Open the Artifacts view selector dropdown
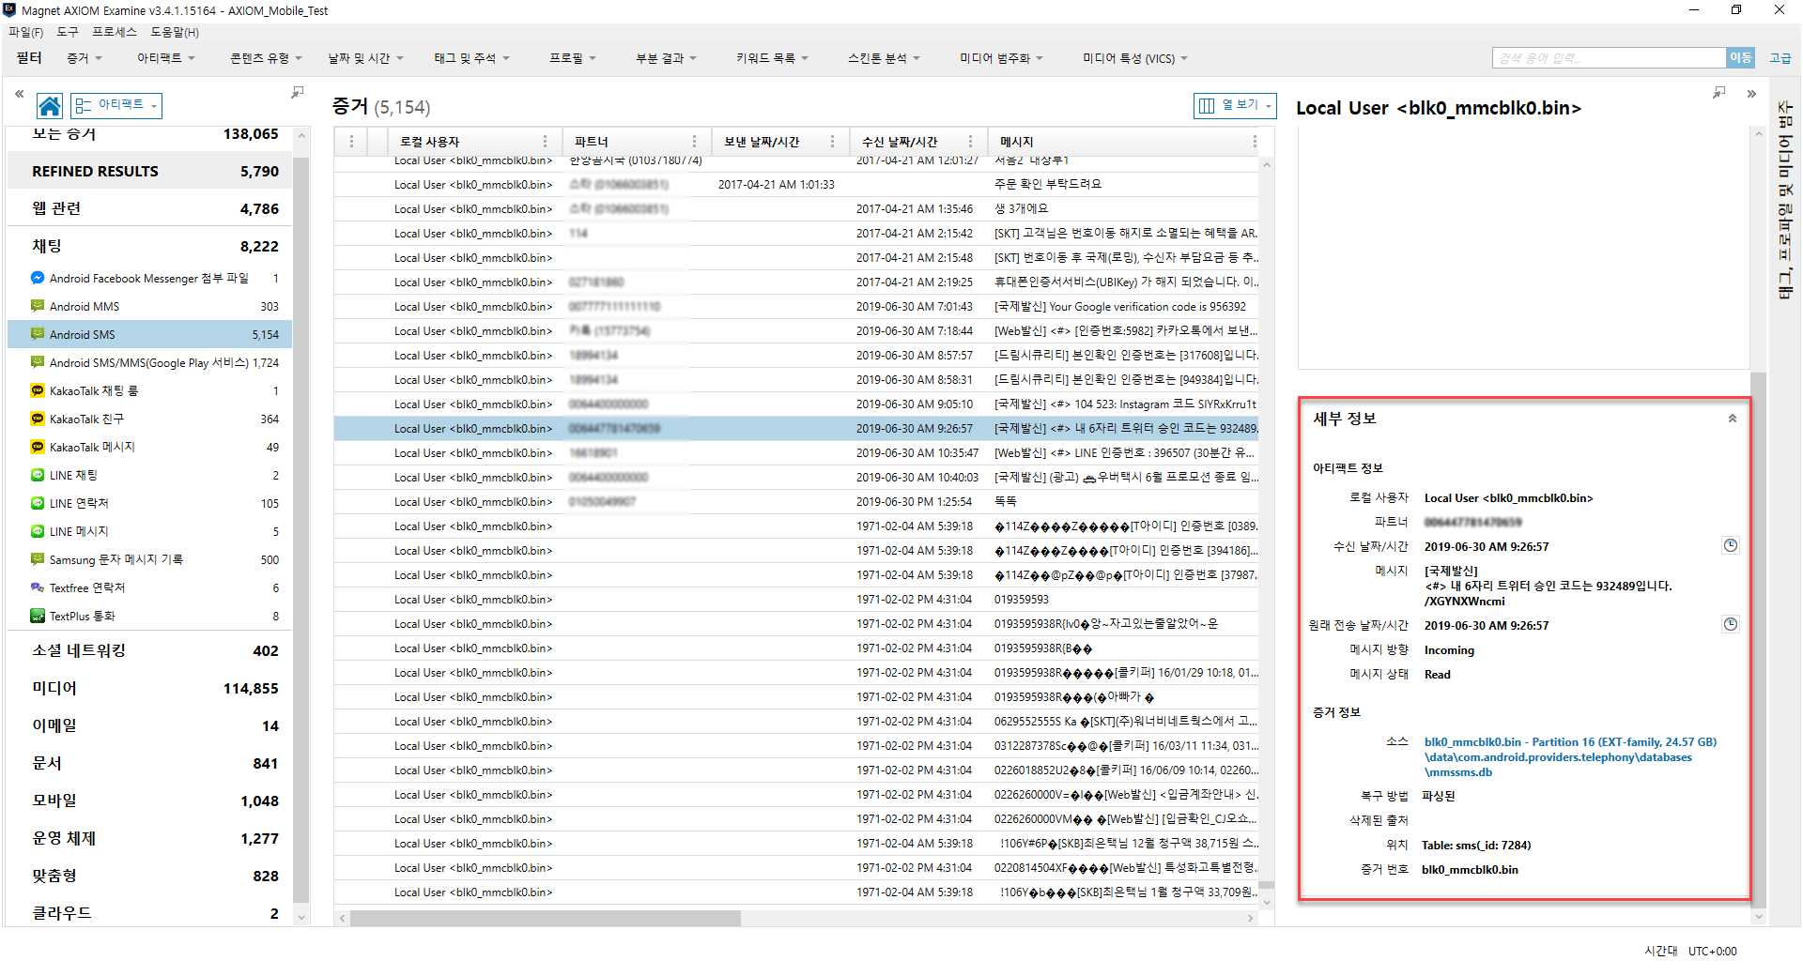 coord(116,105)
